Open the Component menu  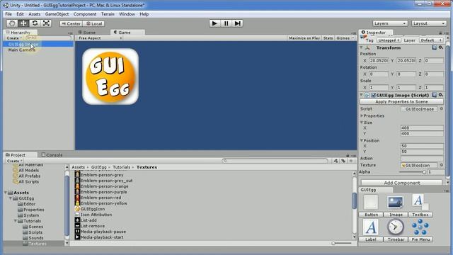(x=85, y=14)
